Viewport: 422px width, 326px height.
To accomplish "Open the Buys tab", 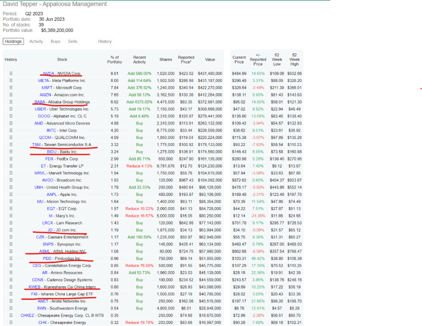I will [55, 41].
